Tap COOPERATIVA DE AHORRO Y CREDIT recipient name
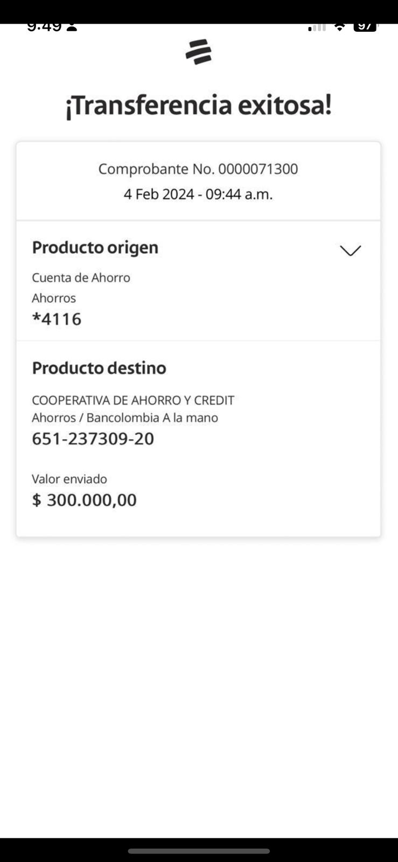The width and height of the screenshot is (398, 862). tap(133, 400)
